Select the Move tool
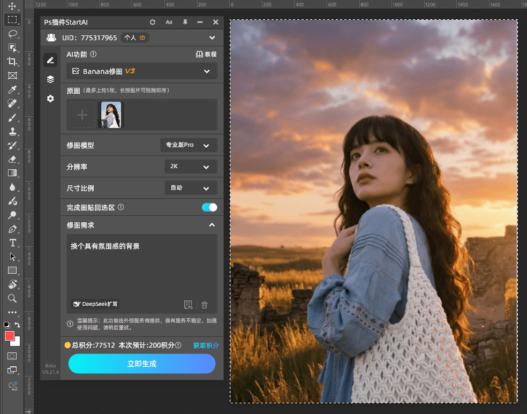This screenshot has width=527, height=414. (x=13, y=6)
